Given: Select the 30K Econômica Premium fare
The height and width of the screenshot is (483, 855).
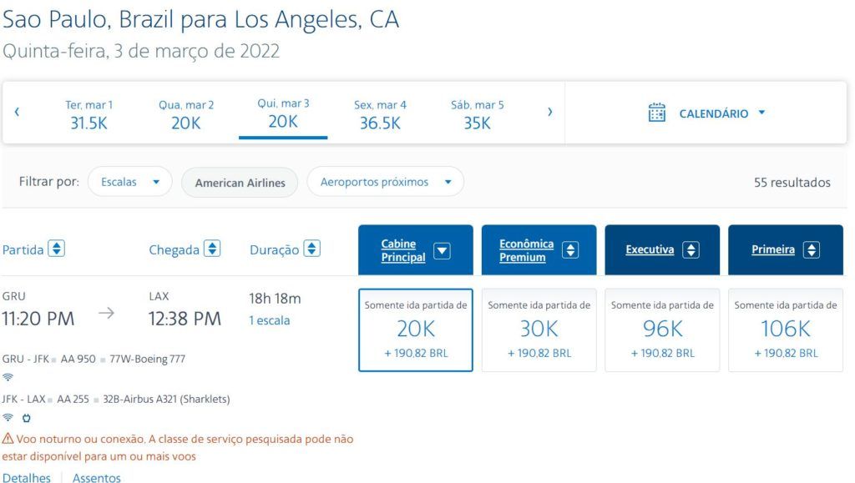Looking at the screenshot, I should (539, 330).
